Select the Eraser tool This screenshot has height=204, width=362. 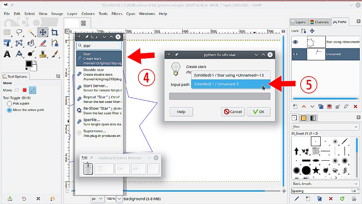click(43, 43)
